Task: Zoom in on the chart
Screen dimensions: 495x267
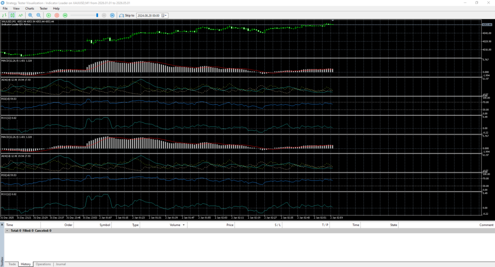Action: [30, 15]
